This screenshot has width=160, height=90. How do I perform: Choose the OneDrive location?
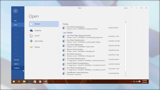pyautogui.click(x=44, y=30)
